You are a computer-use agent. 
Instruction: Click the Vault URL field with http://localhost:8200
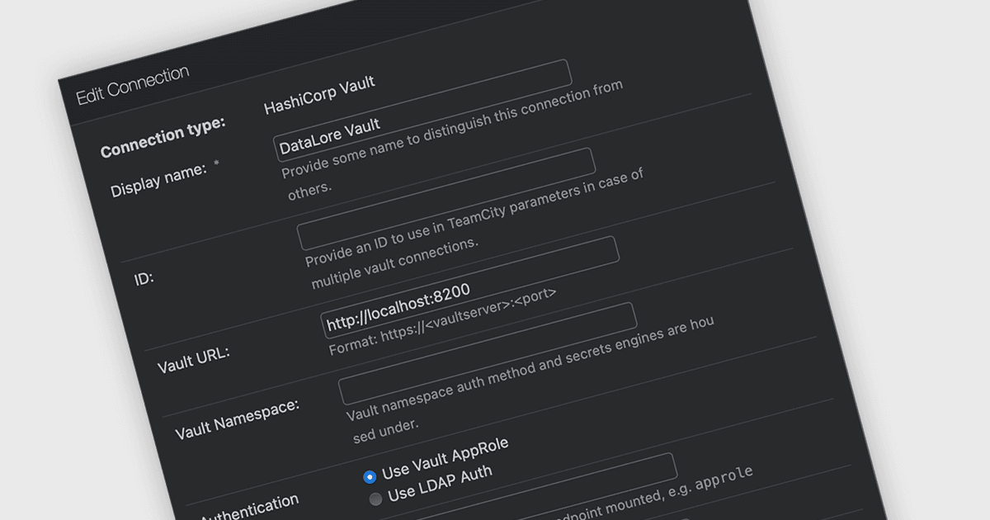pos(470,288)
